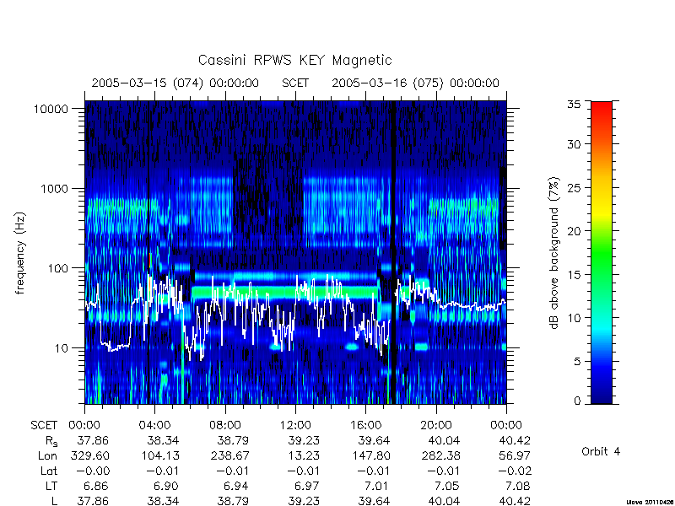The image size is (675, 506).
Task: Click the longitude value 13.23
Action: [x=304, y=455]
